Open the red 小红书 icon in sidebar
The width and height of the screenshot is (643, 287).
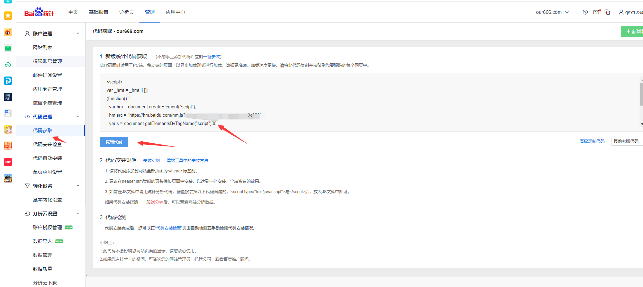(8, 162)
